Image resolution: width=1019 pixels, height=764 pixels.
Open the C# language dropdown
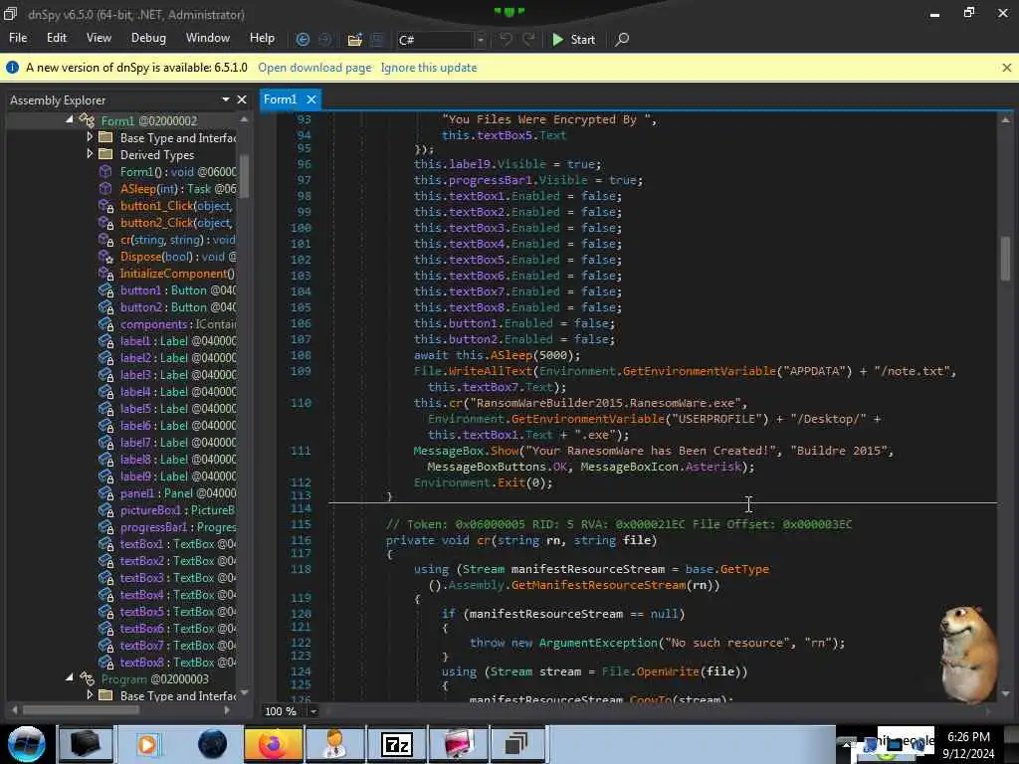(x=481, y=40)
